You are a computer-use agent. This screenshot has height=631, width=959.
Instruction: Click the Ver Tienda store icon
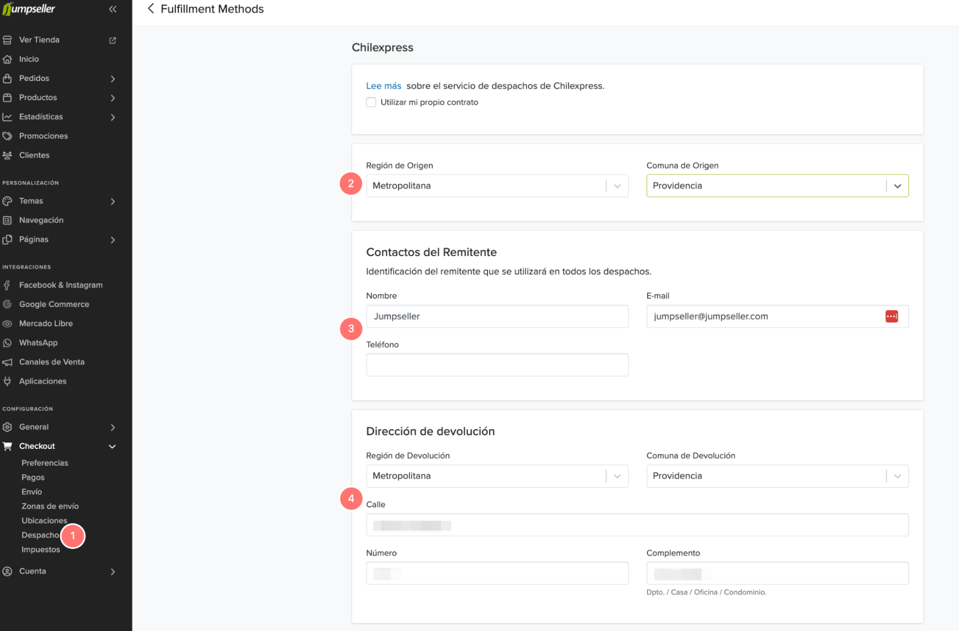[7, 40]
